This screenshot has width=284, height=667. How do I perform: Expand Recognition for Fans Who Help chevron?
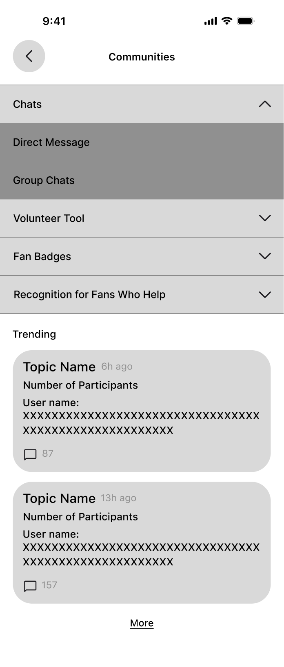[265, 294]
